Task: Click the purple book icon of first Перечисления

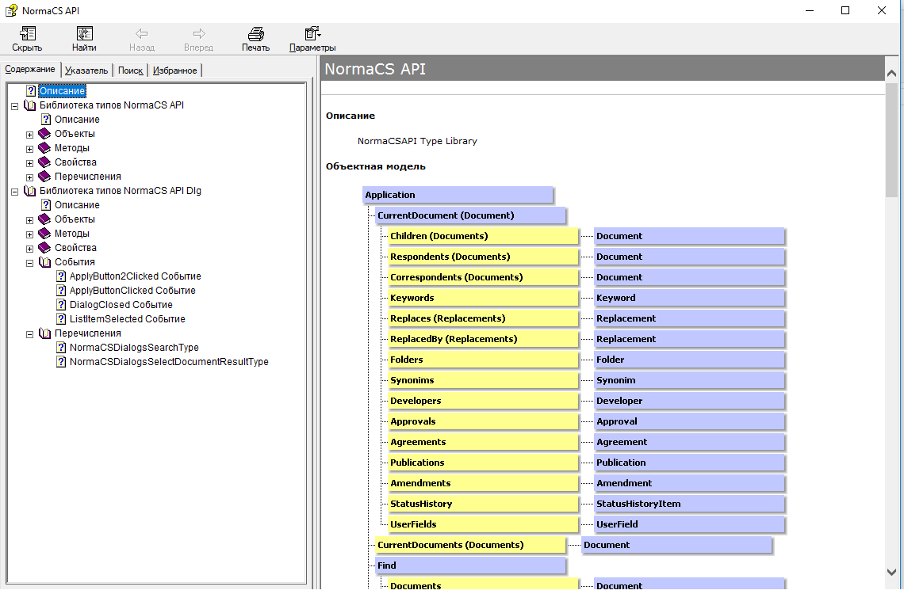Action: [x=44, y=177]
